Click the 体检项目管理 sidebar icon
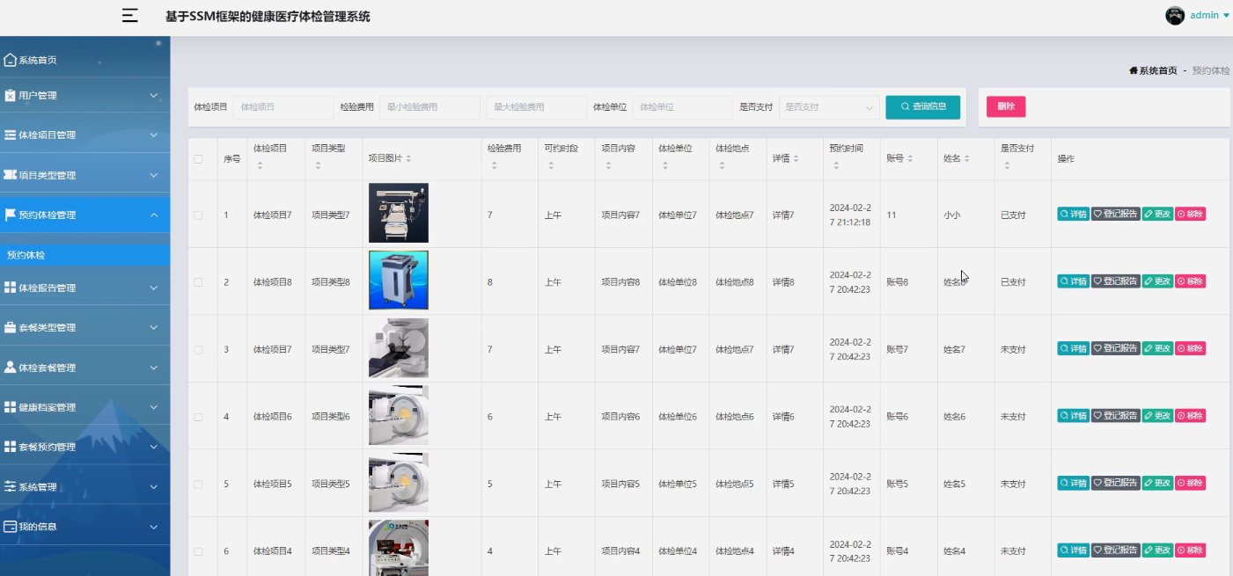This screenshot has width=1233, height=576. tap(11, 135)
